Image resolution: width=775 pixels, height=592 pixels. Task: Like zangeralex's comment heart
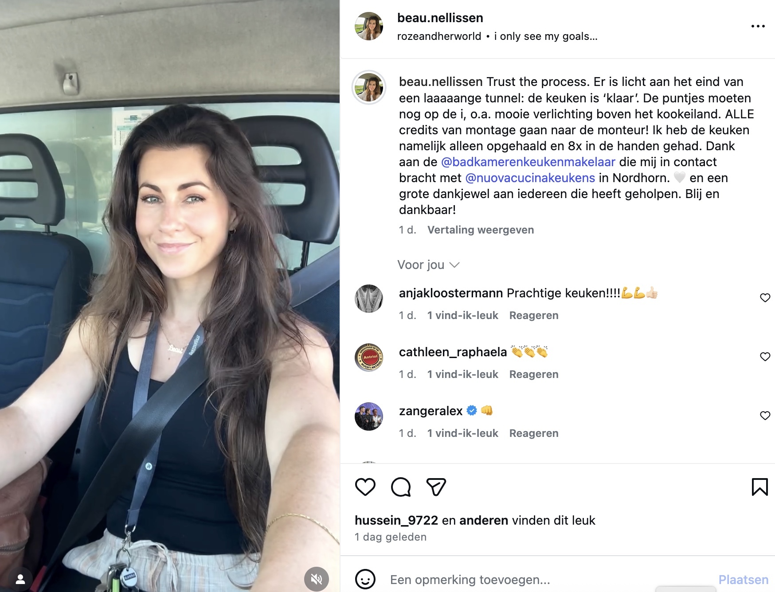coord(765,416)
